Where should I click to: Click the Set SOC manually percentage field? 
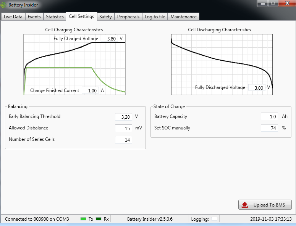[269, 128]
